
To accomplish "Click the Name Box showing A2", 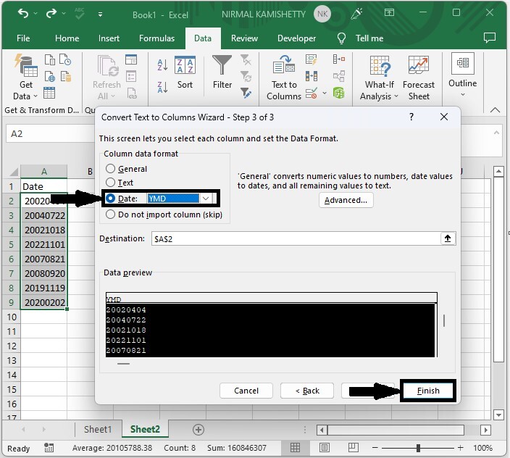I will pyautogui.click(x=50, y=133).
